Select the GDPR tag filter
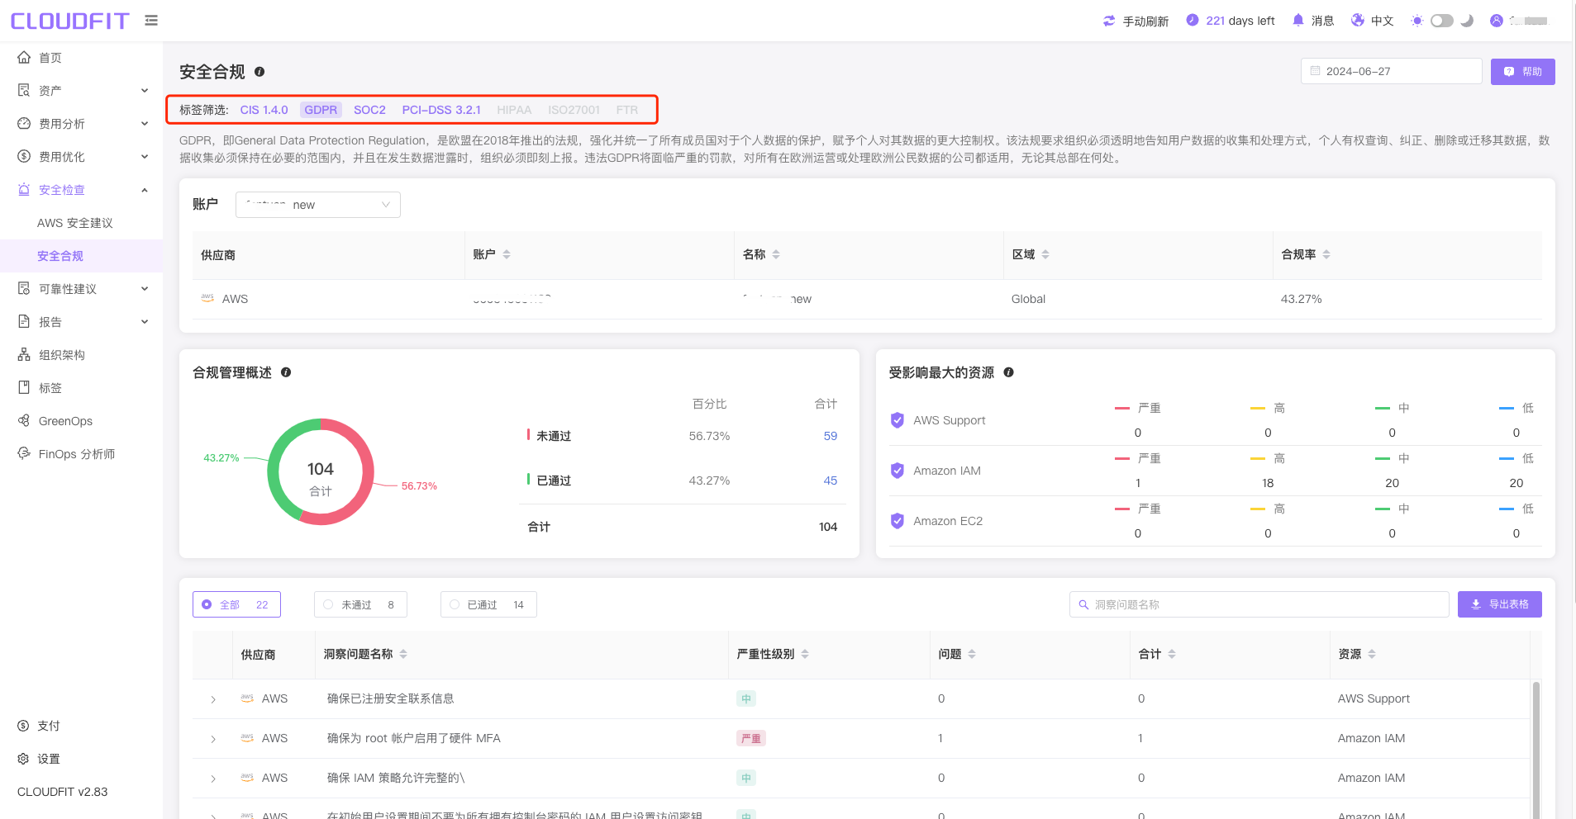 click(321, 110)
